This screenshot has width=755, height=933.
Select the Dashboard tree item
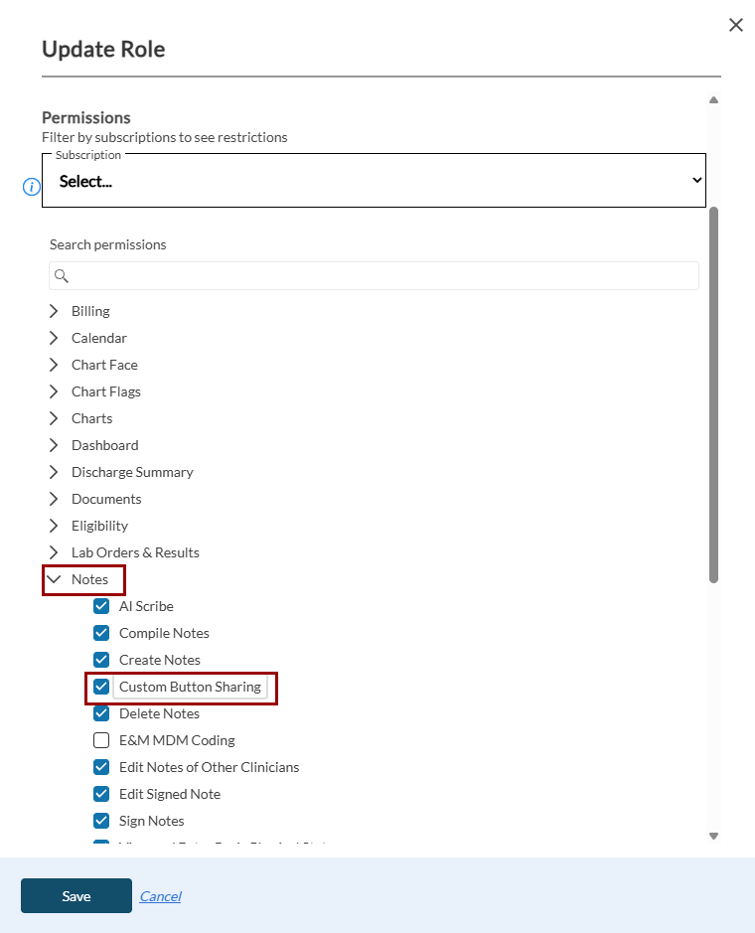(104, 445)
